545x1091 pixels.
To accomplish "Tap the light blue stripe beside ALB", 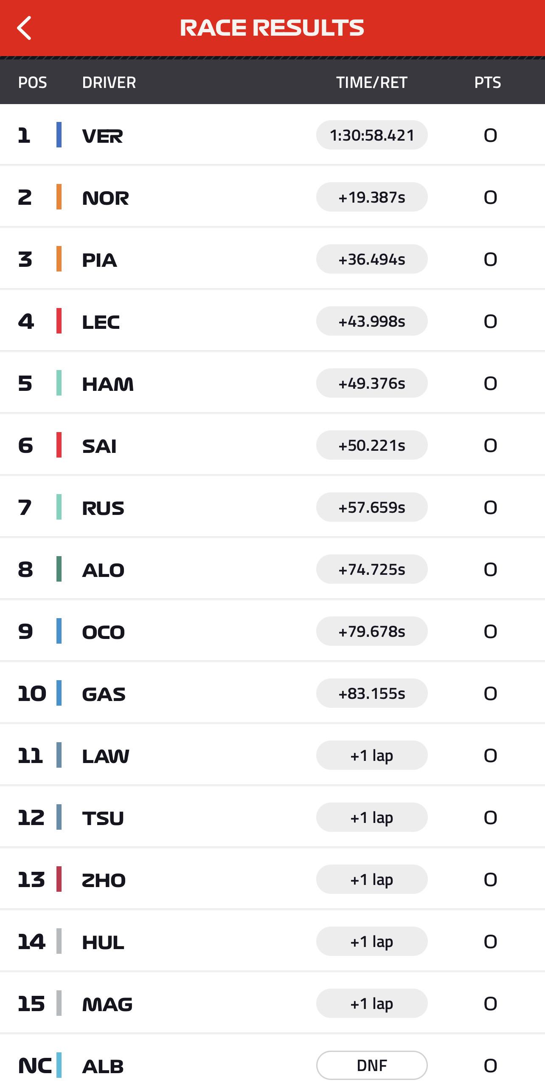I will coord(59,1065).
